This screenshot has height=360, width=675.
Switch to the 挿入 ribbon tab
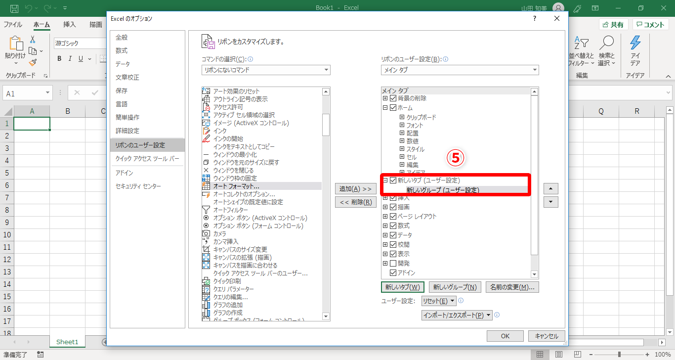[70, 25]
